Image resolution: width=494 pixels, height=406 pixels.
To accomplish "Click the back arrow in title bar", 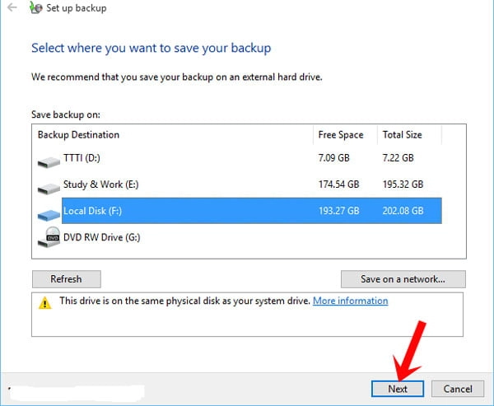I will click(x=12, y=9).
